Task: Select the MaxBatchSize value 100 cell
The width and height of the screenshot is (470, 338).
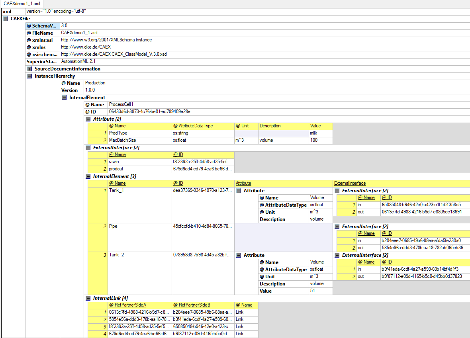Action: 321,141
